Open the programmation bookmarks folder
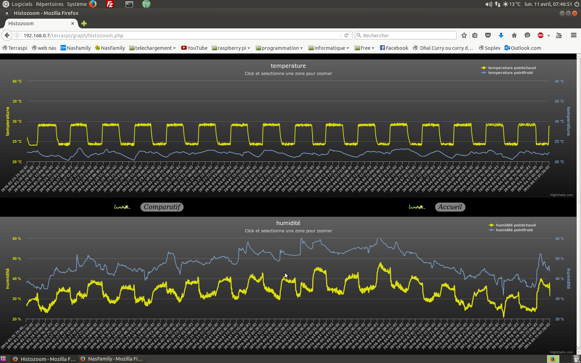The image size is (581, 363). [279, 48]
